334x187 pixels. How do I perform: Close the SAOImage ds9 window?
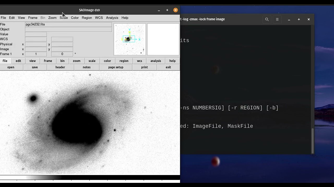[x=175, y=10]
